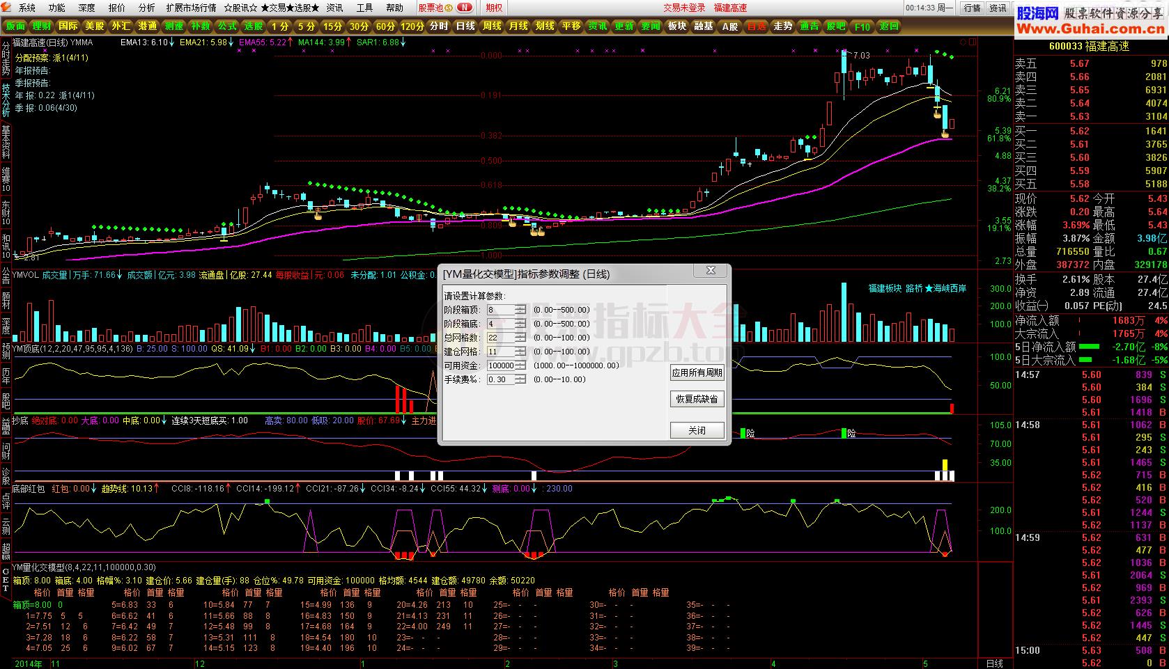The image size is (1169, 669).
Task: Select the 日线 daily chart button
Action: [x=465, y=26]
